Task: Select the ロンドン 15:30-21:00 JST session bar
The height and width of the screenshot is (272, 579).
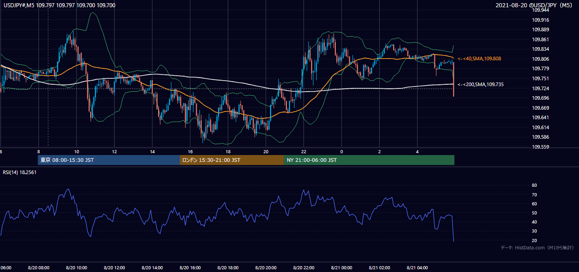Action: 232,160
